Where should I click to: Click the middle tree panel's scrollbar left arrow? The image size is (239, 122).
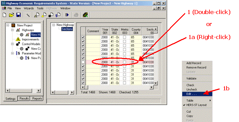click(x=53, y=92)
